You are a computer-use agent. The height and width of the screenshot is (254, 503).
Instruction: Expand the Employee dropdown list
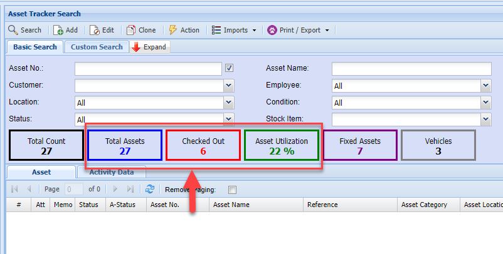click(x=485, y=86)
